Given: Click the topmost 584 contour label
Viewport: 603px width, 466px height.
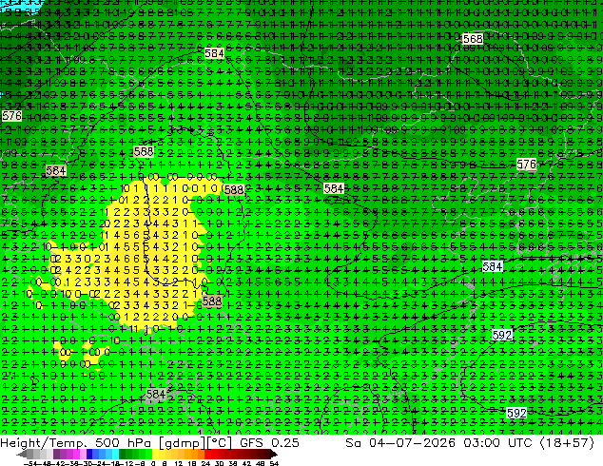Looking at the screenshot, I should point(214,53).
